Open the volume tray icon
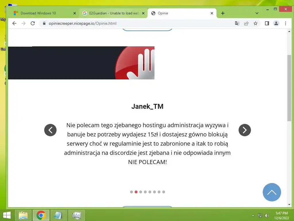The height and width of the screenshot is (221, 294). pyautogui.click(x=267, y=216)
